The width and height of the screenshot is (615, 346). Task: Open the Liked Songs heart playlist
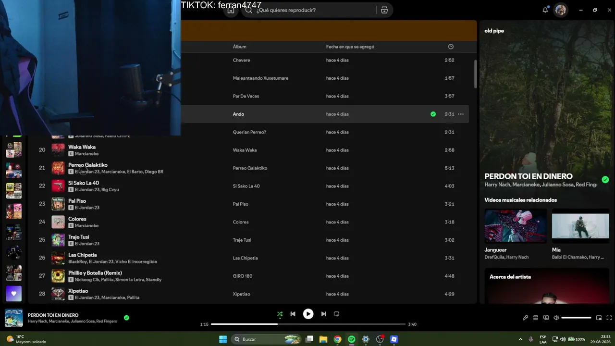point(13,294)
